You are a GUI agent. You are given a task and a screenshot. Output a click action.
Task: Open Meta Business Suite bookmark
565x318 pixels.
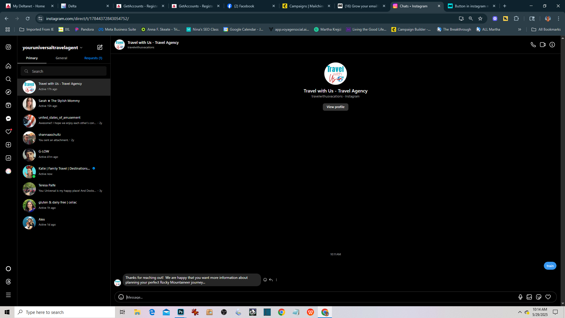[x=117, y=29]
